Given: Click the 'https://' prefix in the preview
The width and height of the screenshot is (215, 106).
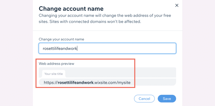Looking at the screenshot, I should pos(51,83).
